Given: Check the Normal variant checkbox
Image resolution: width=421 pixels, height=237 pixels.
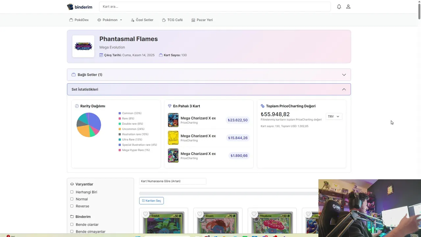Looking at the screenshot, I should click(x=72, y=199).
